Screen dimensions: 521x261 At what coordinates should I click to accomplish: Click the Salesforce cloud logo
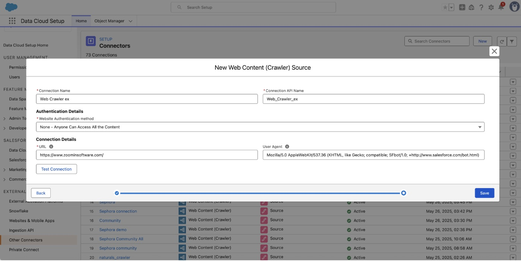coord(11,7)
